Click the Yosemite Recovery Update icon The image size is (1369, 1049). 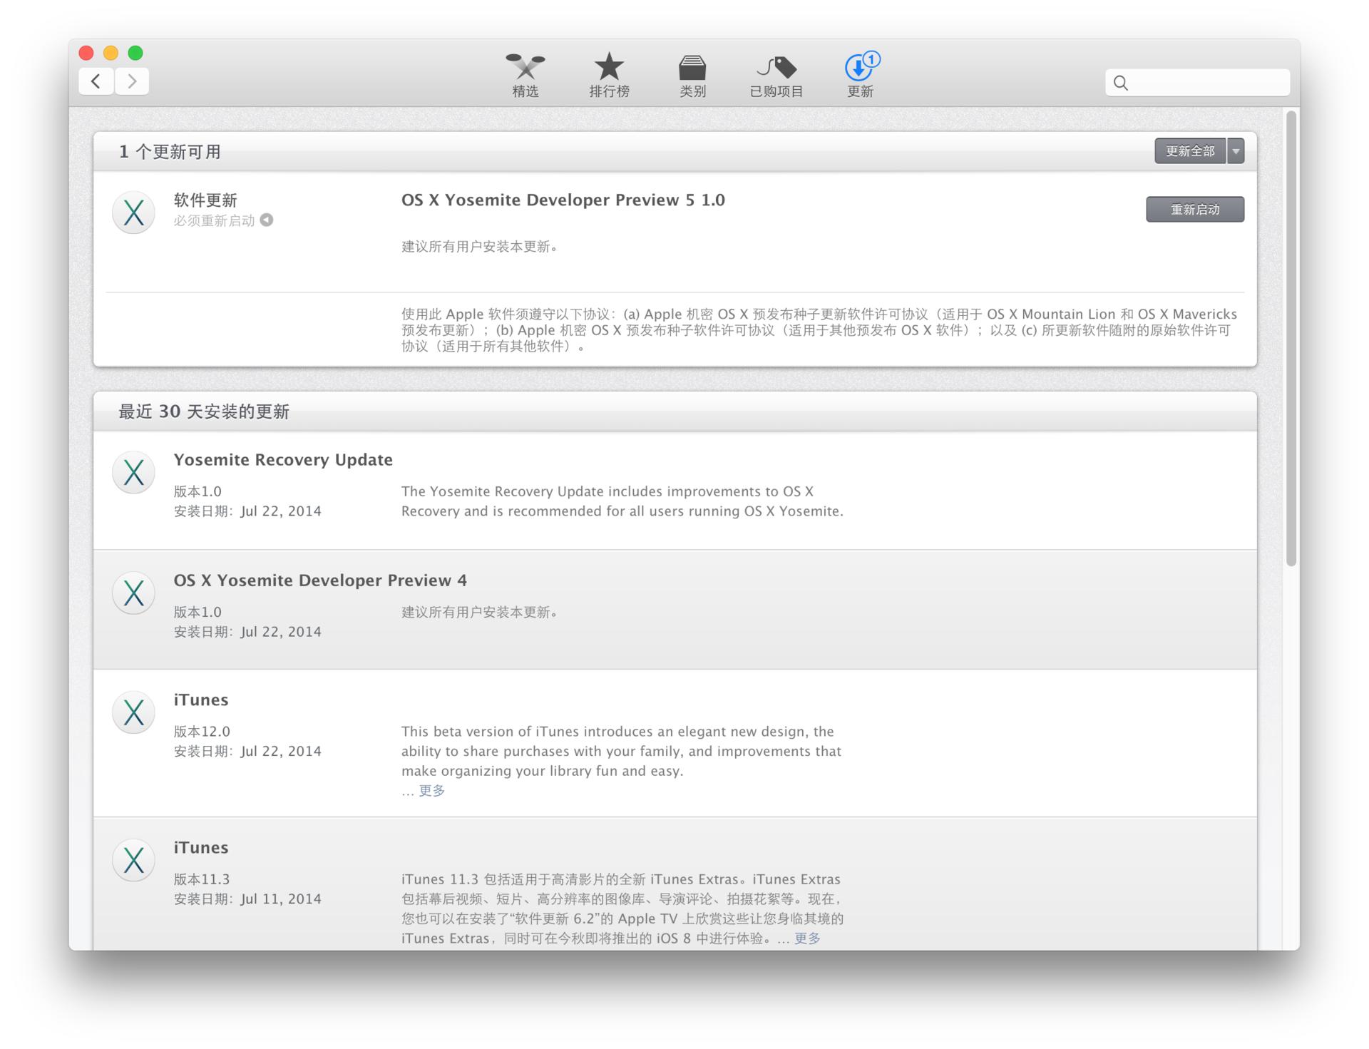coord(133,472)
